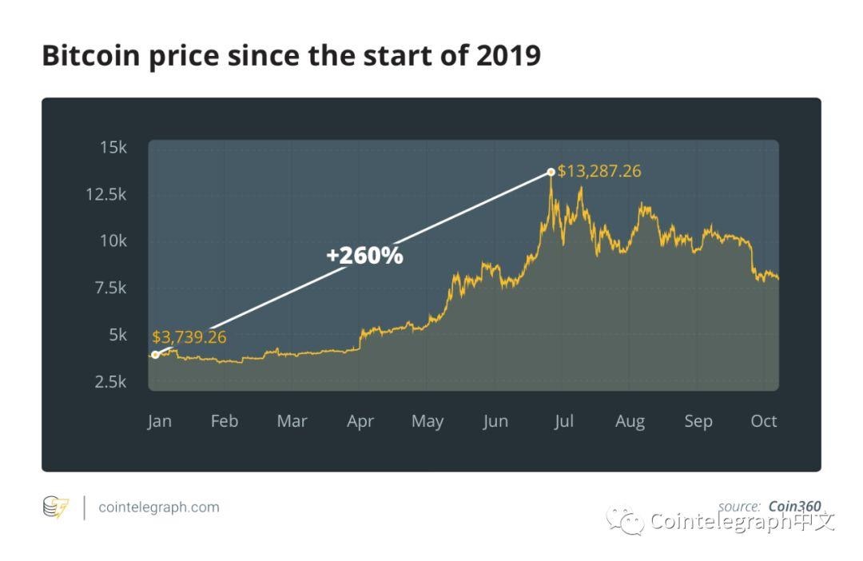
Task: Select the Jan x-axis label
Action: click(x=159, y=421)
